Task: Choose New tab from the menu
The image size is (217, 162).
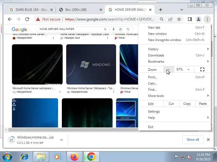Action: point(175,28)
